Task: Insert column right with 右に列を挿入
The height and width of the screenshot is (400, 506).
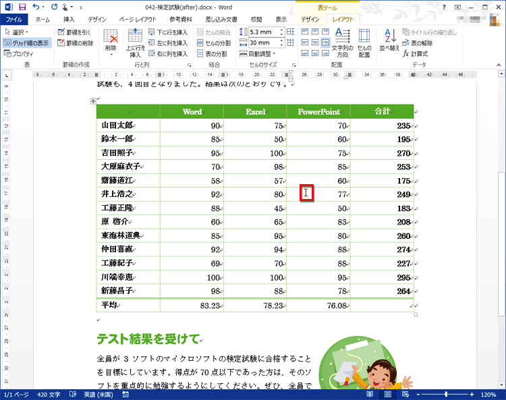Action: pyautogui.click(x=168, y=53)
